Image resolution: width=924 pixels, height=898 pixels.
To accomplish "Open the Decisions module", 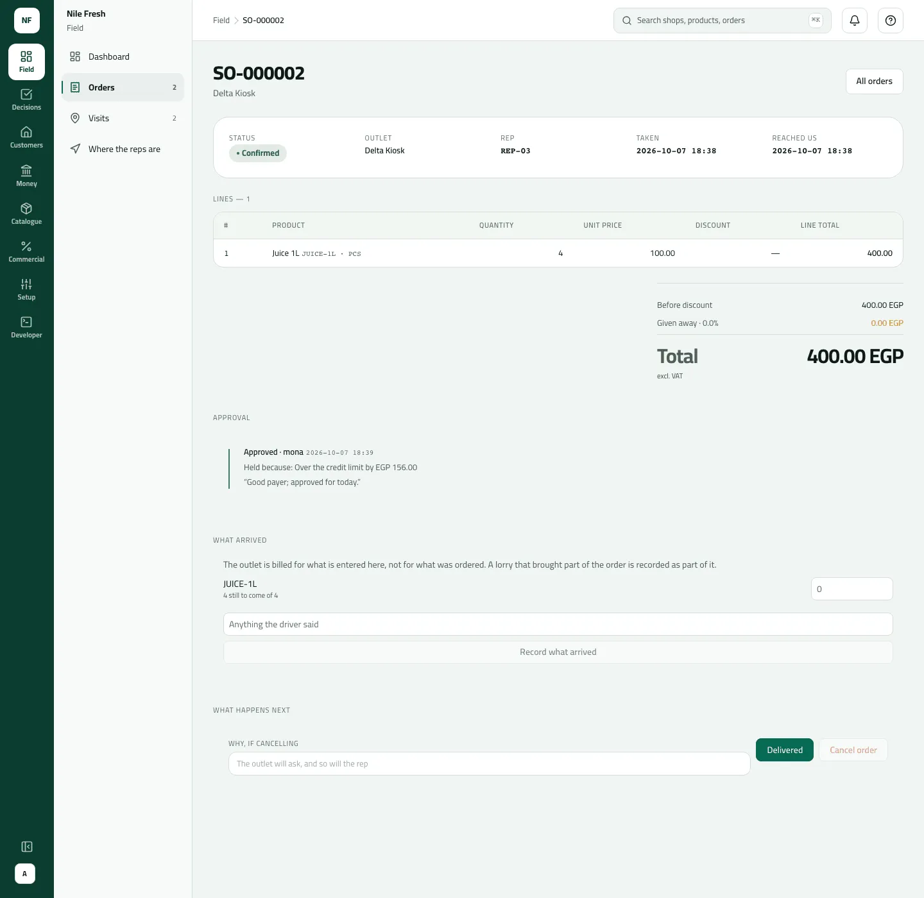I will [26, 99].
